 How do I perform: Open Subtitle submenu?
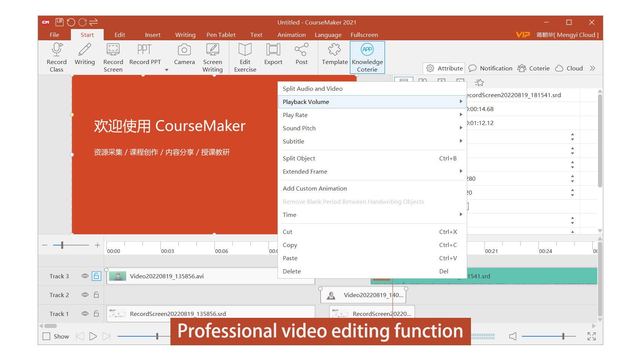tap(372, 141)
